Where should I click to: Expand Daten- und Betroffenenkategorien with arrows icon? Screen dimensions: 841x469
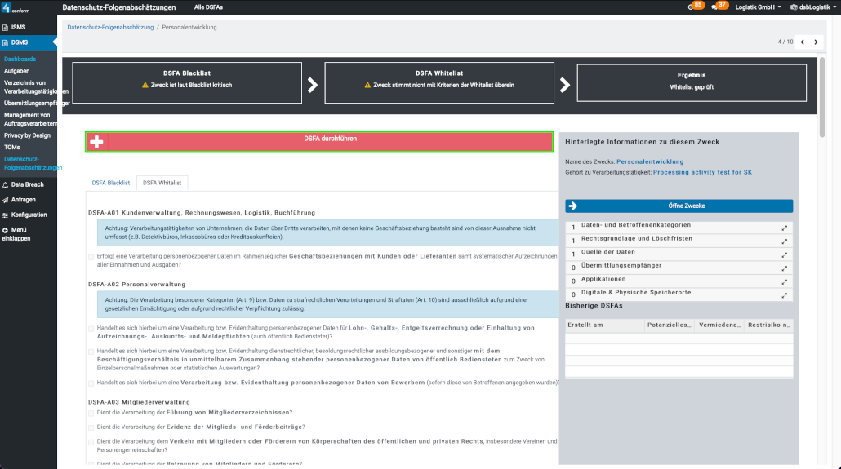point(785,228)
